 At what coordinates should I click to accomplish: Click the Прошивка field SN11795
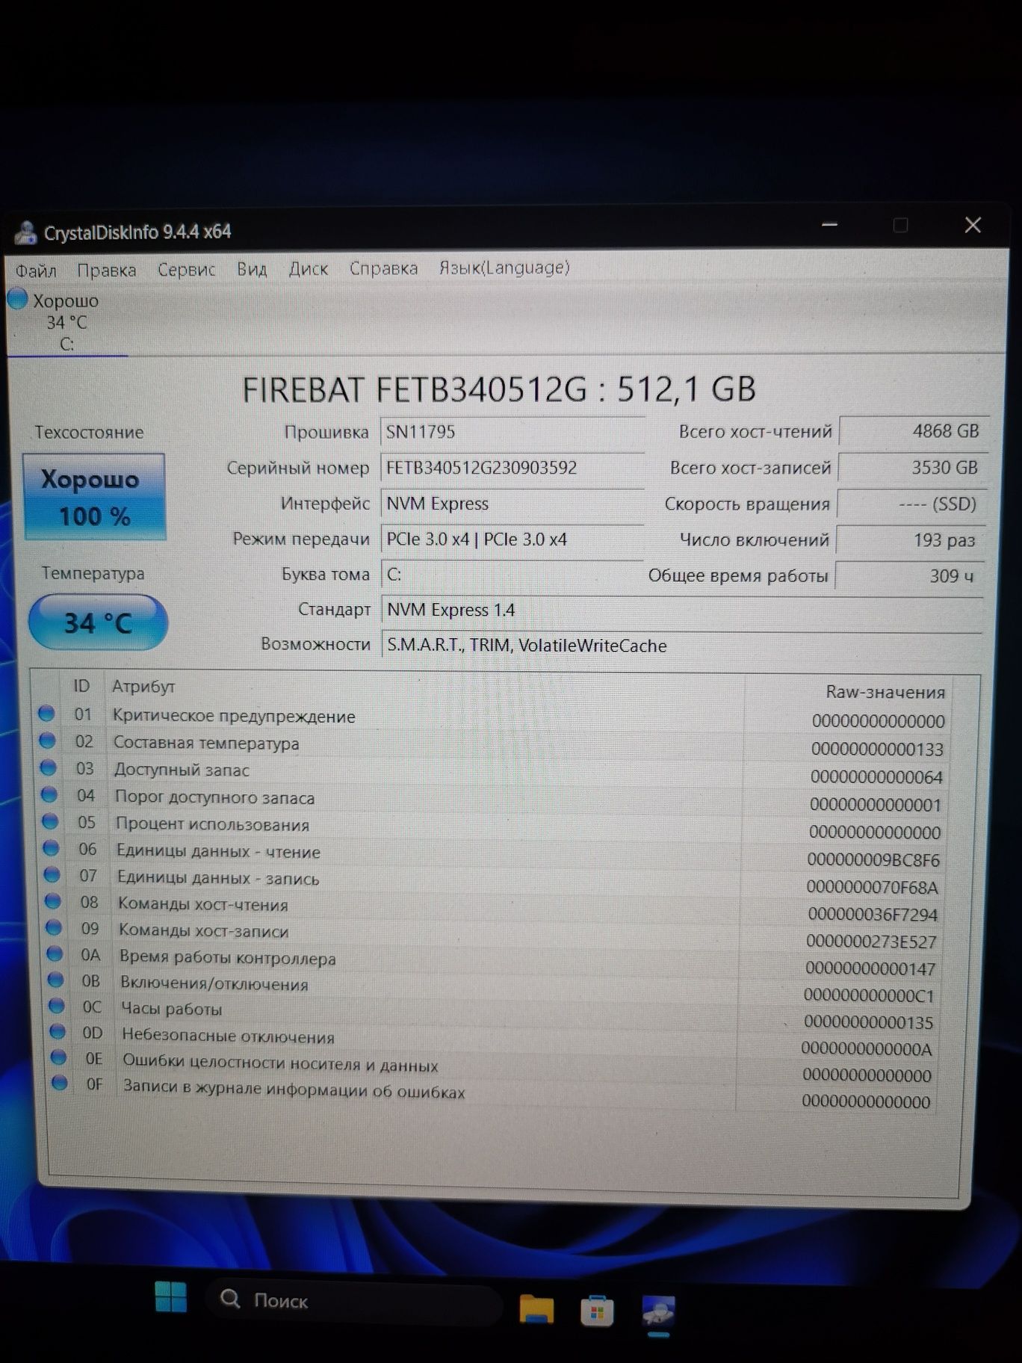pos(512,431)
